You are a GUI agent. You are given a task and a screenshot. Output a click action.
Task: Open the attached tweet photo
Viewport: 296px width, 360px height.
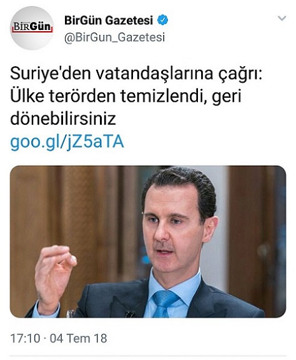[148, 241]
